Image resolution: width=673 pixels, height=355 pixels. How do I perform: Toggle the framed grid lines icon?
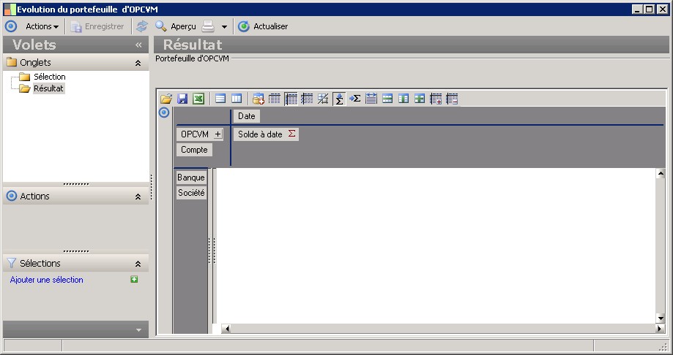click(x=291, y=99)
